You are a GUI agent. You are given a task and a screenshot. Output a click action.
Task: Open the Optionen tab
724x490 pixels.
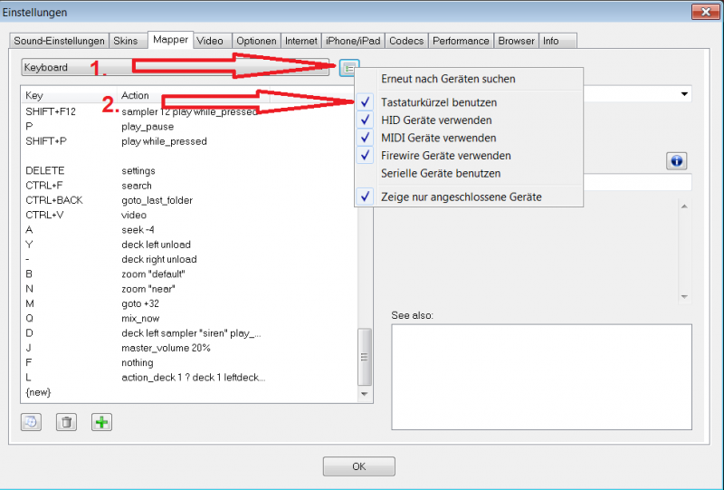coord(256,41)
